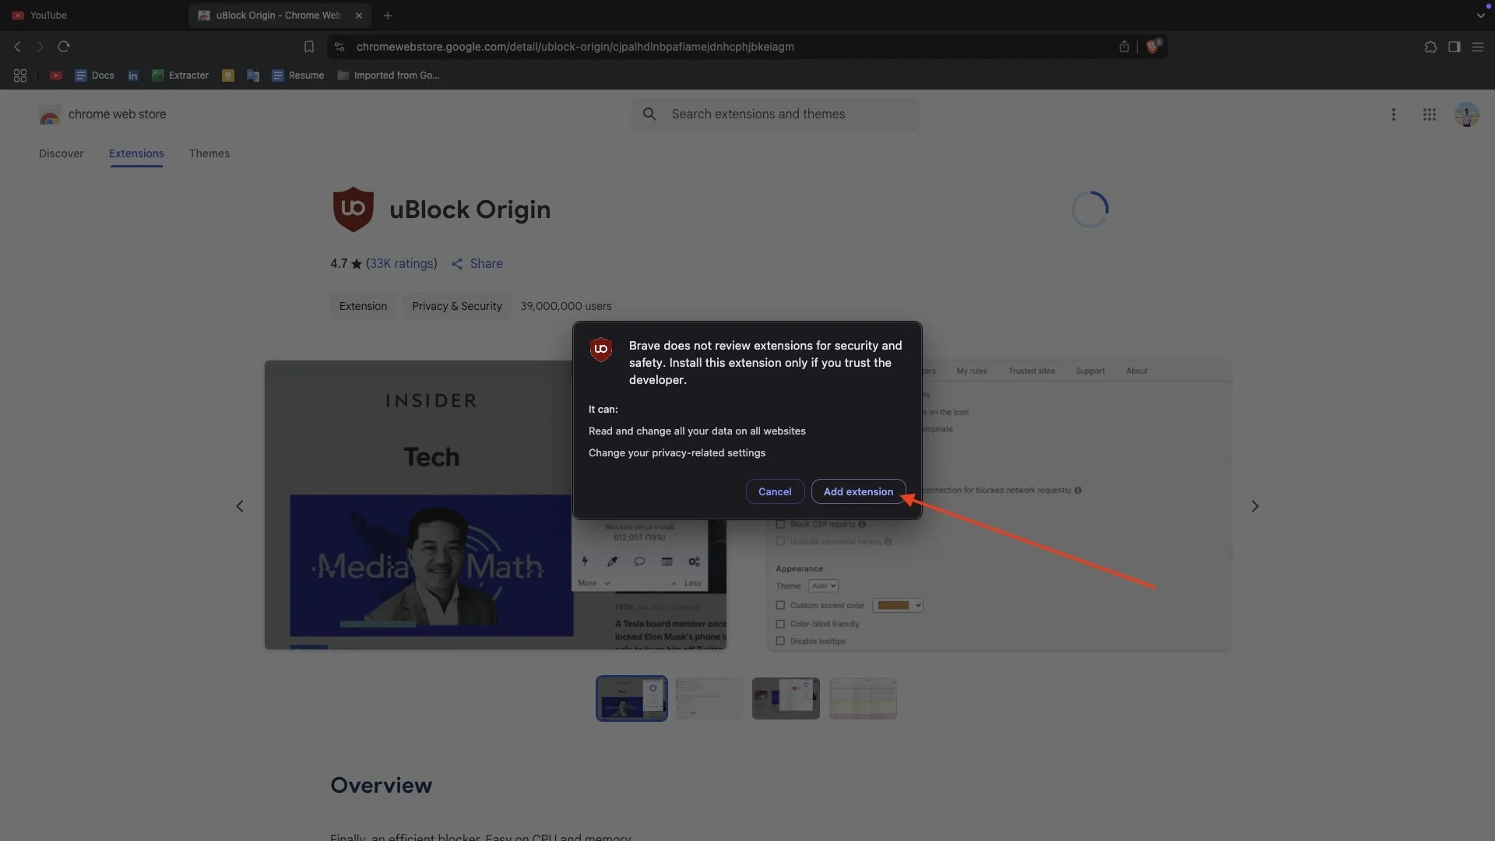Image resolution: width=1495 pixels, height=841 pixels.
Task: Switch to the YouTube tab
Action: pyautogui.click(x=48, y=16)
